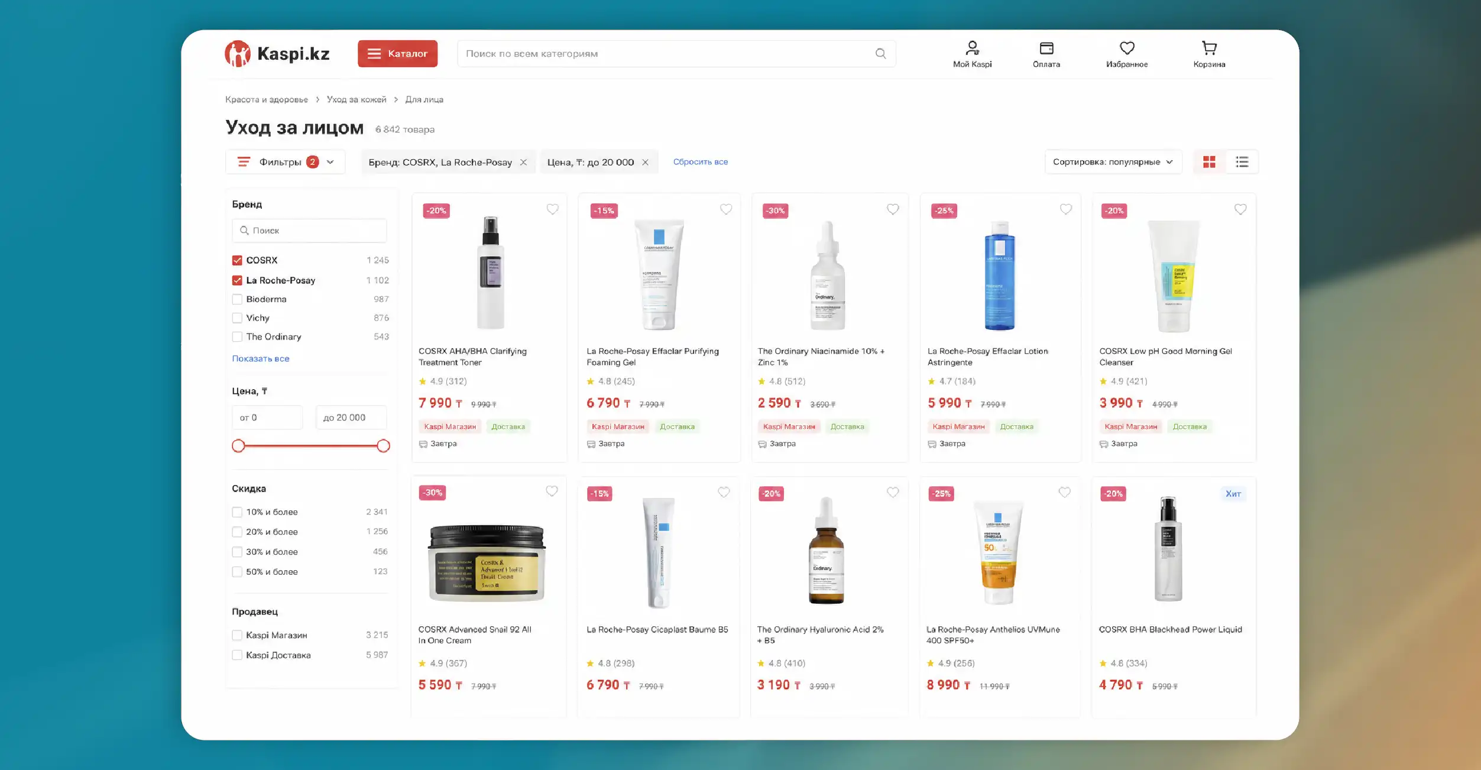Uncheck the La Roche-Posay brand checkbox
This screenshot has height=770, width=1481.
click(237, 280)
